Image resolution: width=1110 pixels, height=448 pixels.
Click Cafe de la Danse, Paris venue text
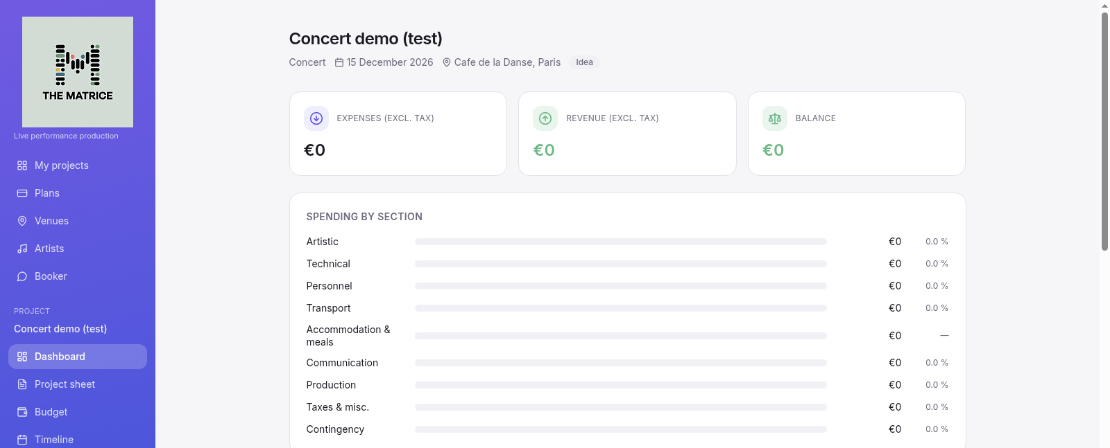[507, 62]
